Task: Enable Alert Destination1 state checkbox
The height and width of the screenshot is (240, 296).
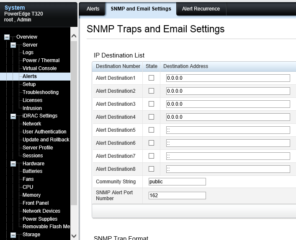Action: tap(152, 78)
